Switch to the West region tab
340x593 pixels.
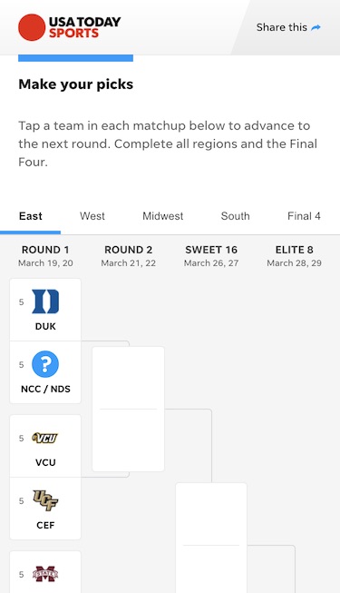click(x=92, y=216)
